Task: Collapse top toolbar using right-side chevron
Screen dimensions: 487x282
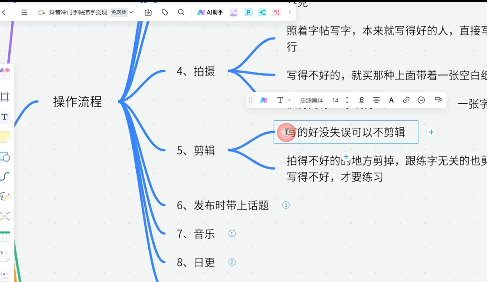Action: point(290,13)
